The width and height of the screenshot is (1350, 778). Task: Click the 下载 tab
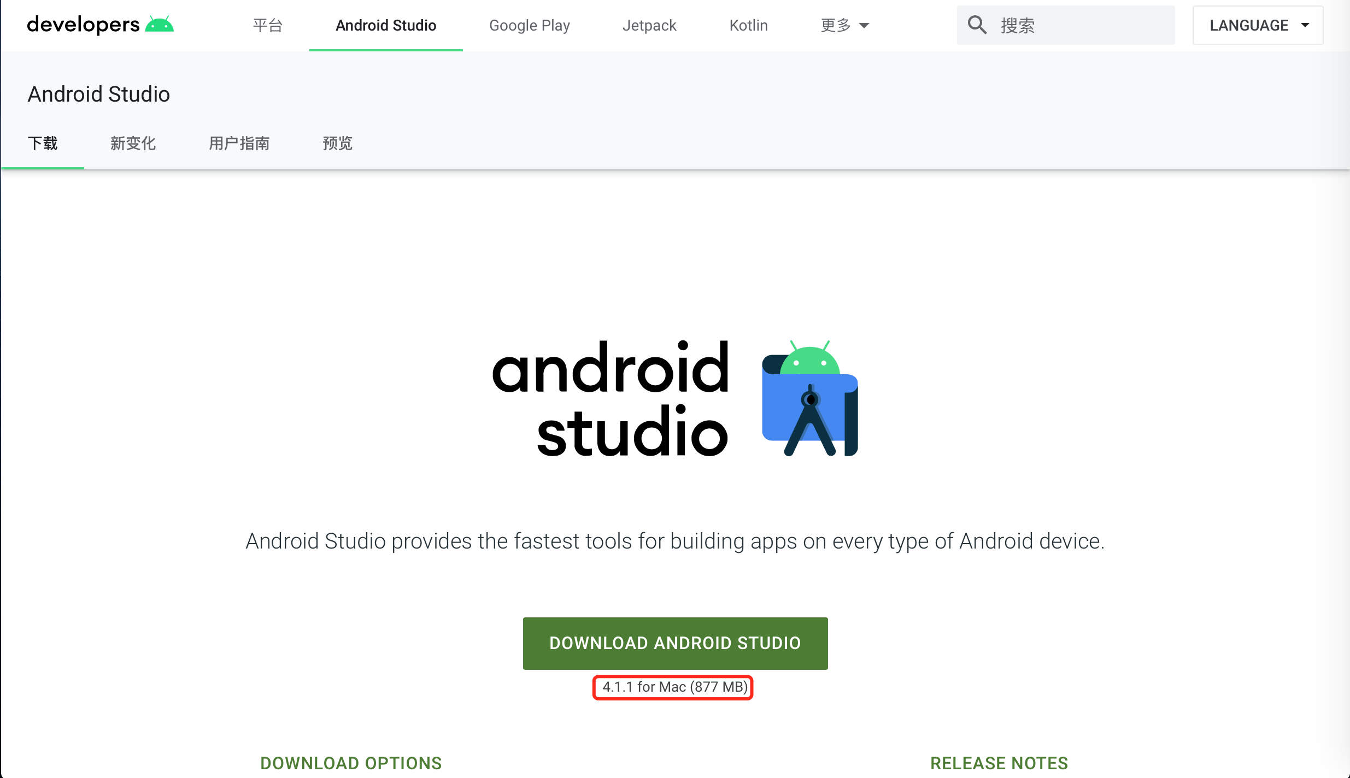pos(43,143)
